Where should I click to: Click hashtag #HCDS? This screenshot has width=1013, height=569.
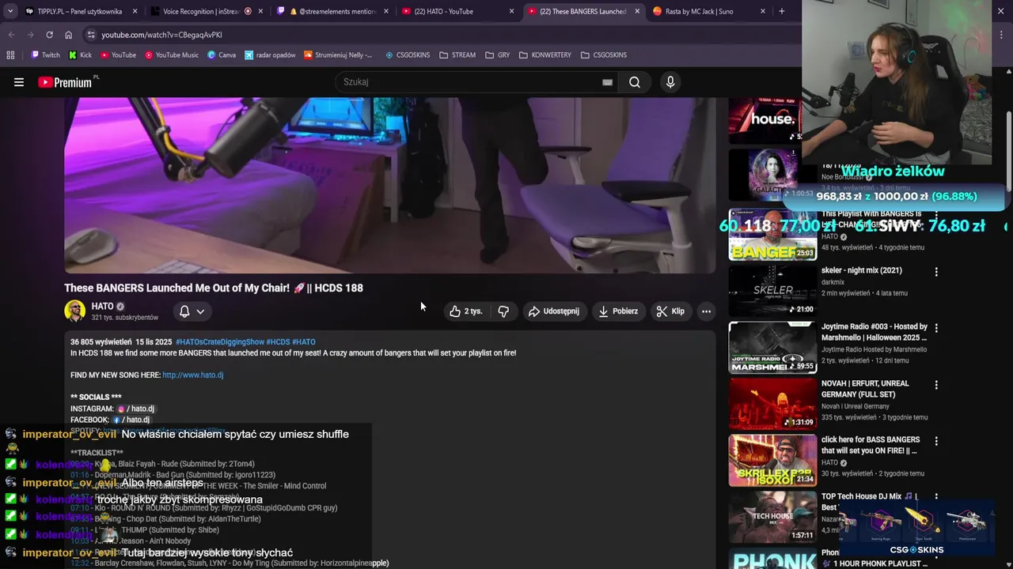click(277, 342)
